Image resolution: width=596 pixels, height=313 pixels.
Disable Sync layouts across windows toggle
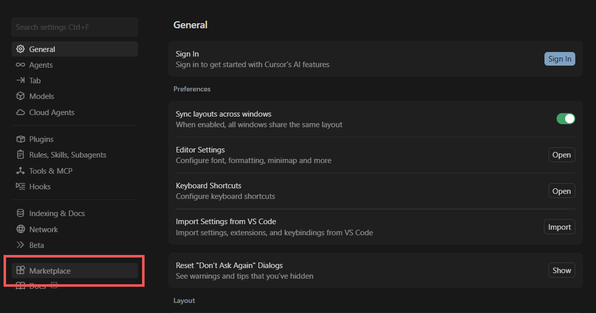[566, 119]
